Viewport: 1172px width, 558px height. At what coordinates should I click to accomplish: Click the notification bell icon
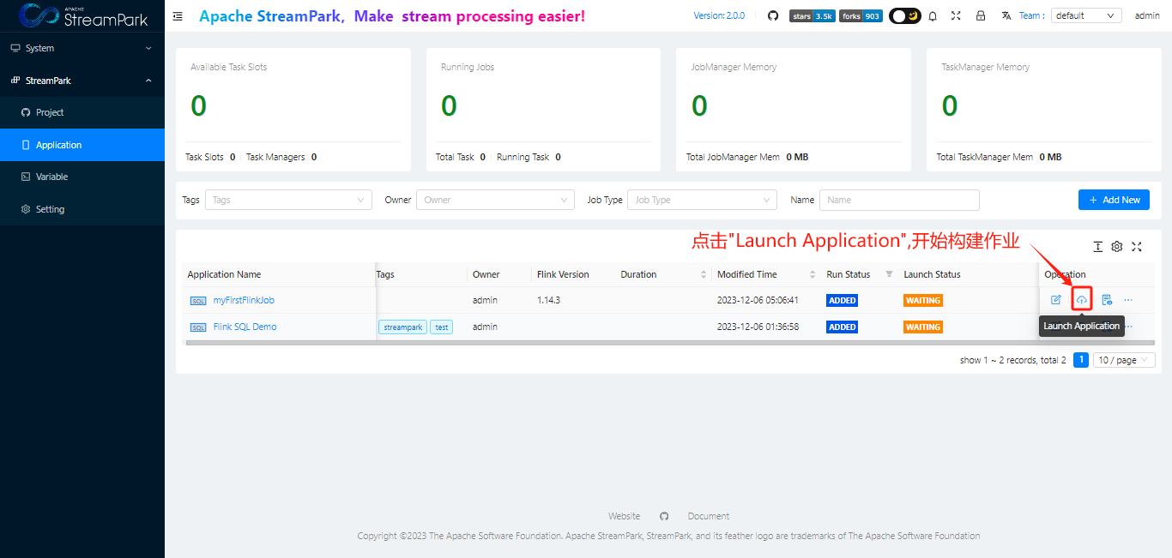933,15
